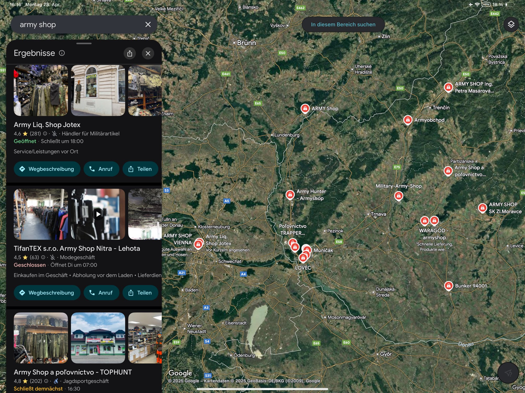This screenshot has width=525, height=393.
Task: Get directions to Army Liq. Shop Jotex
Action: 47,169
